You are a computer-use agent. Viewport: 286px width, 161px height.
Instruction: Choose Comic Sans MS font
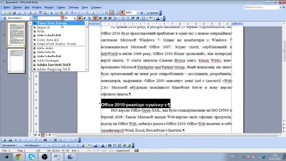click(x=59, y=40)
